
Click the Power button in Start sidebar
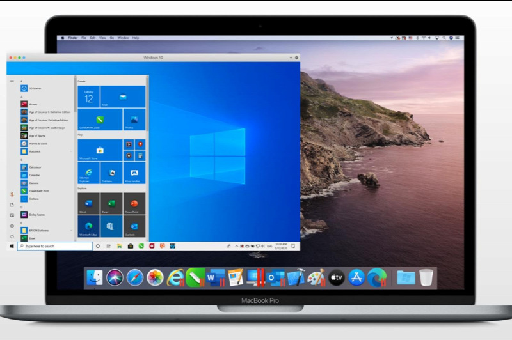(12, 236)
